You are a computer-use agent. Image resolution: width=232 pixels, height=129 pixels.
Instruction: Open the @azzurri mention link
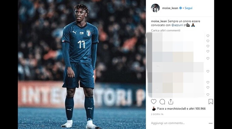coord(177,25)
